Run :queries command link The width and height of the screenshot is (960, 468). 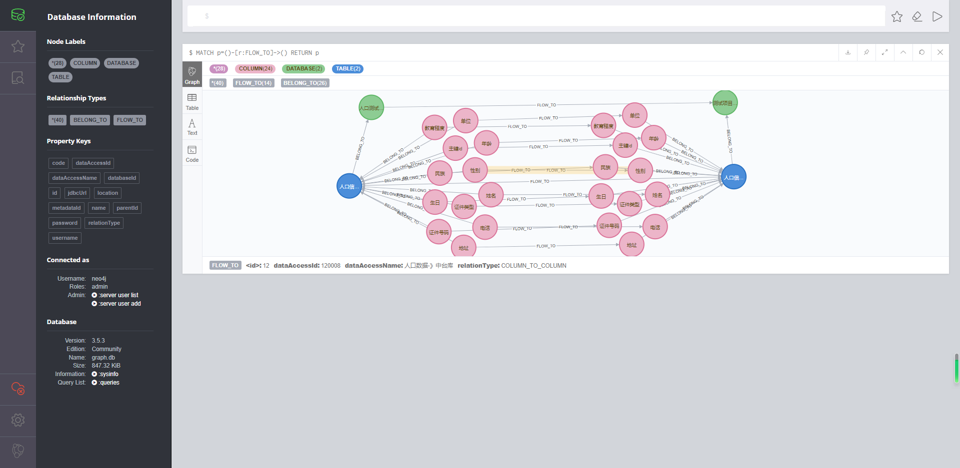click(x=105, y=383)
